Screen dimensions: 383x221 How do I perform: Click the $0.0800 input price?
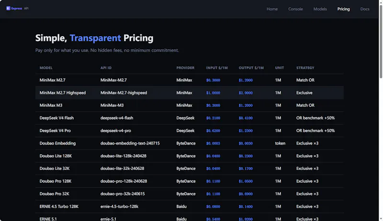(213, 206)
